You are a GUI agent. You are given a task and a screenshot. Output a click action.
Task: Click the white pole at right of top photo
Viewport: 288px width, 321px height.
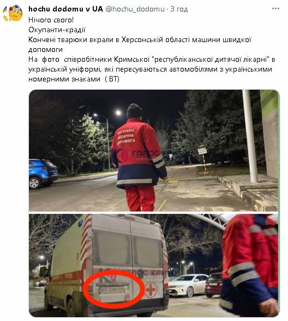pyautogui.click(x=250, y=136)
